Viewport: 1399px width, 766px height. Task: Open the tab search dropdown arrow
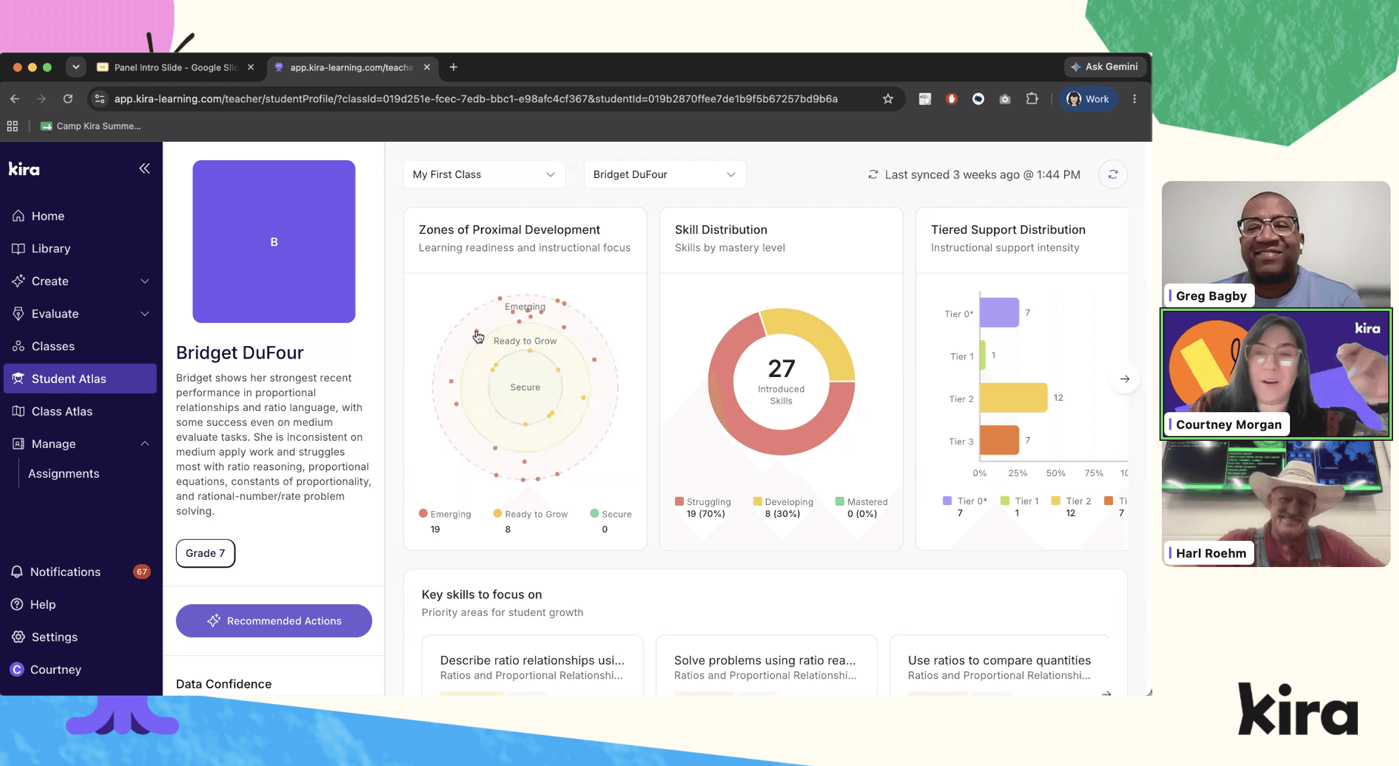[x=76, y=67]
